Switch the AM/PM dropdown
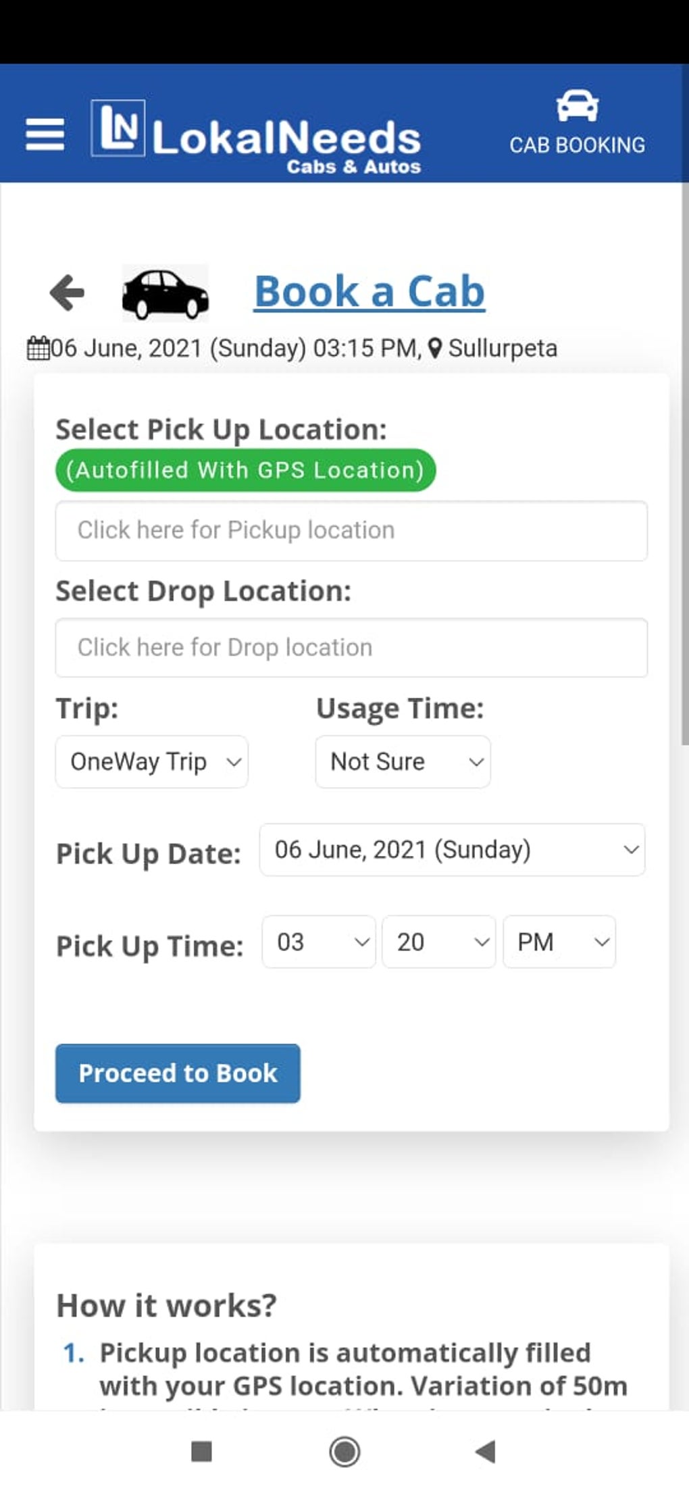Viewport: 689px width, 1493px height. [559, 942]
